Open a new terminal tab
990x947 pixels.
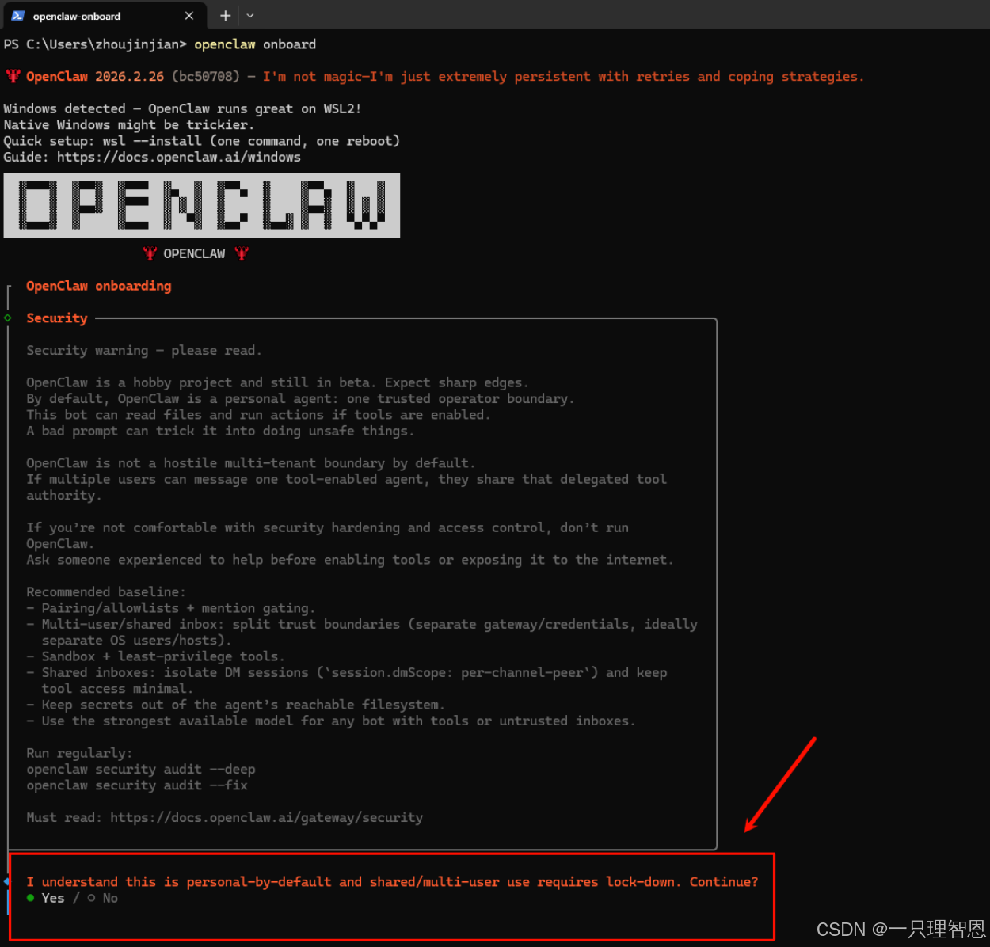coord(226,16)
